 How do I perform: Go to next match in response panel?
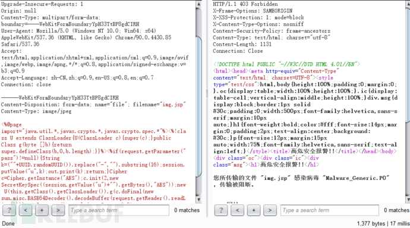[x=270, y=210]
